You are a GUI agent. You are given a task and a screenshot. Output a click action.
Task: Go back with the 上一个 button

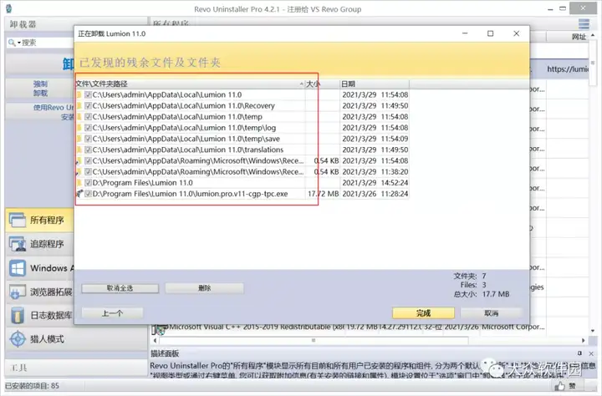[x=112, y=313]
